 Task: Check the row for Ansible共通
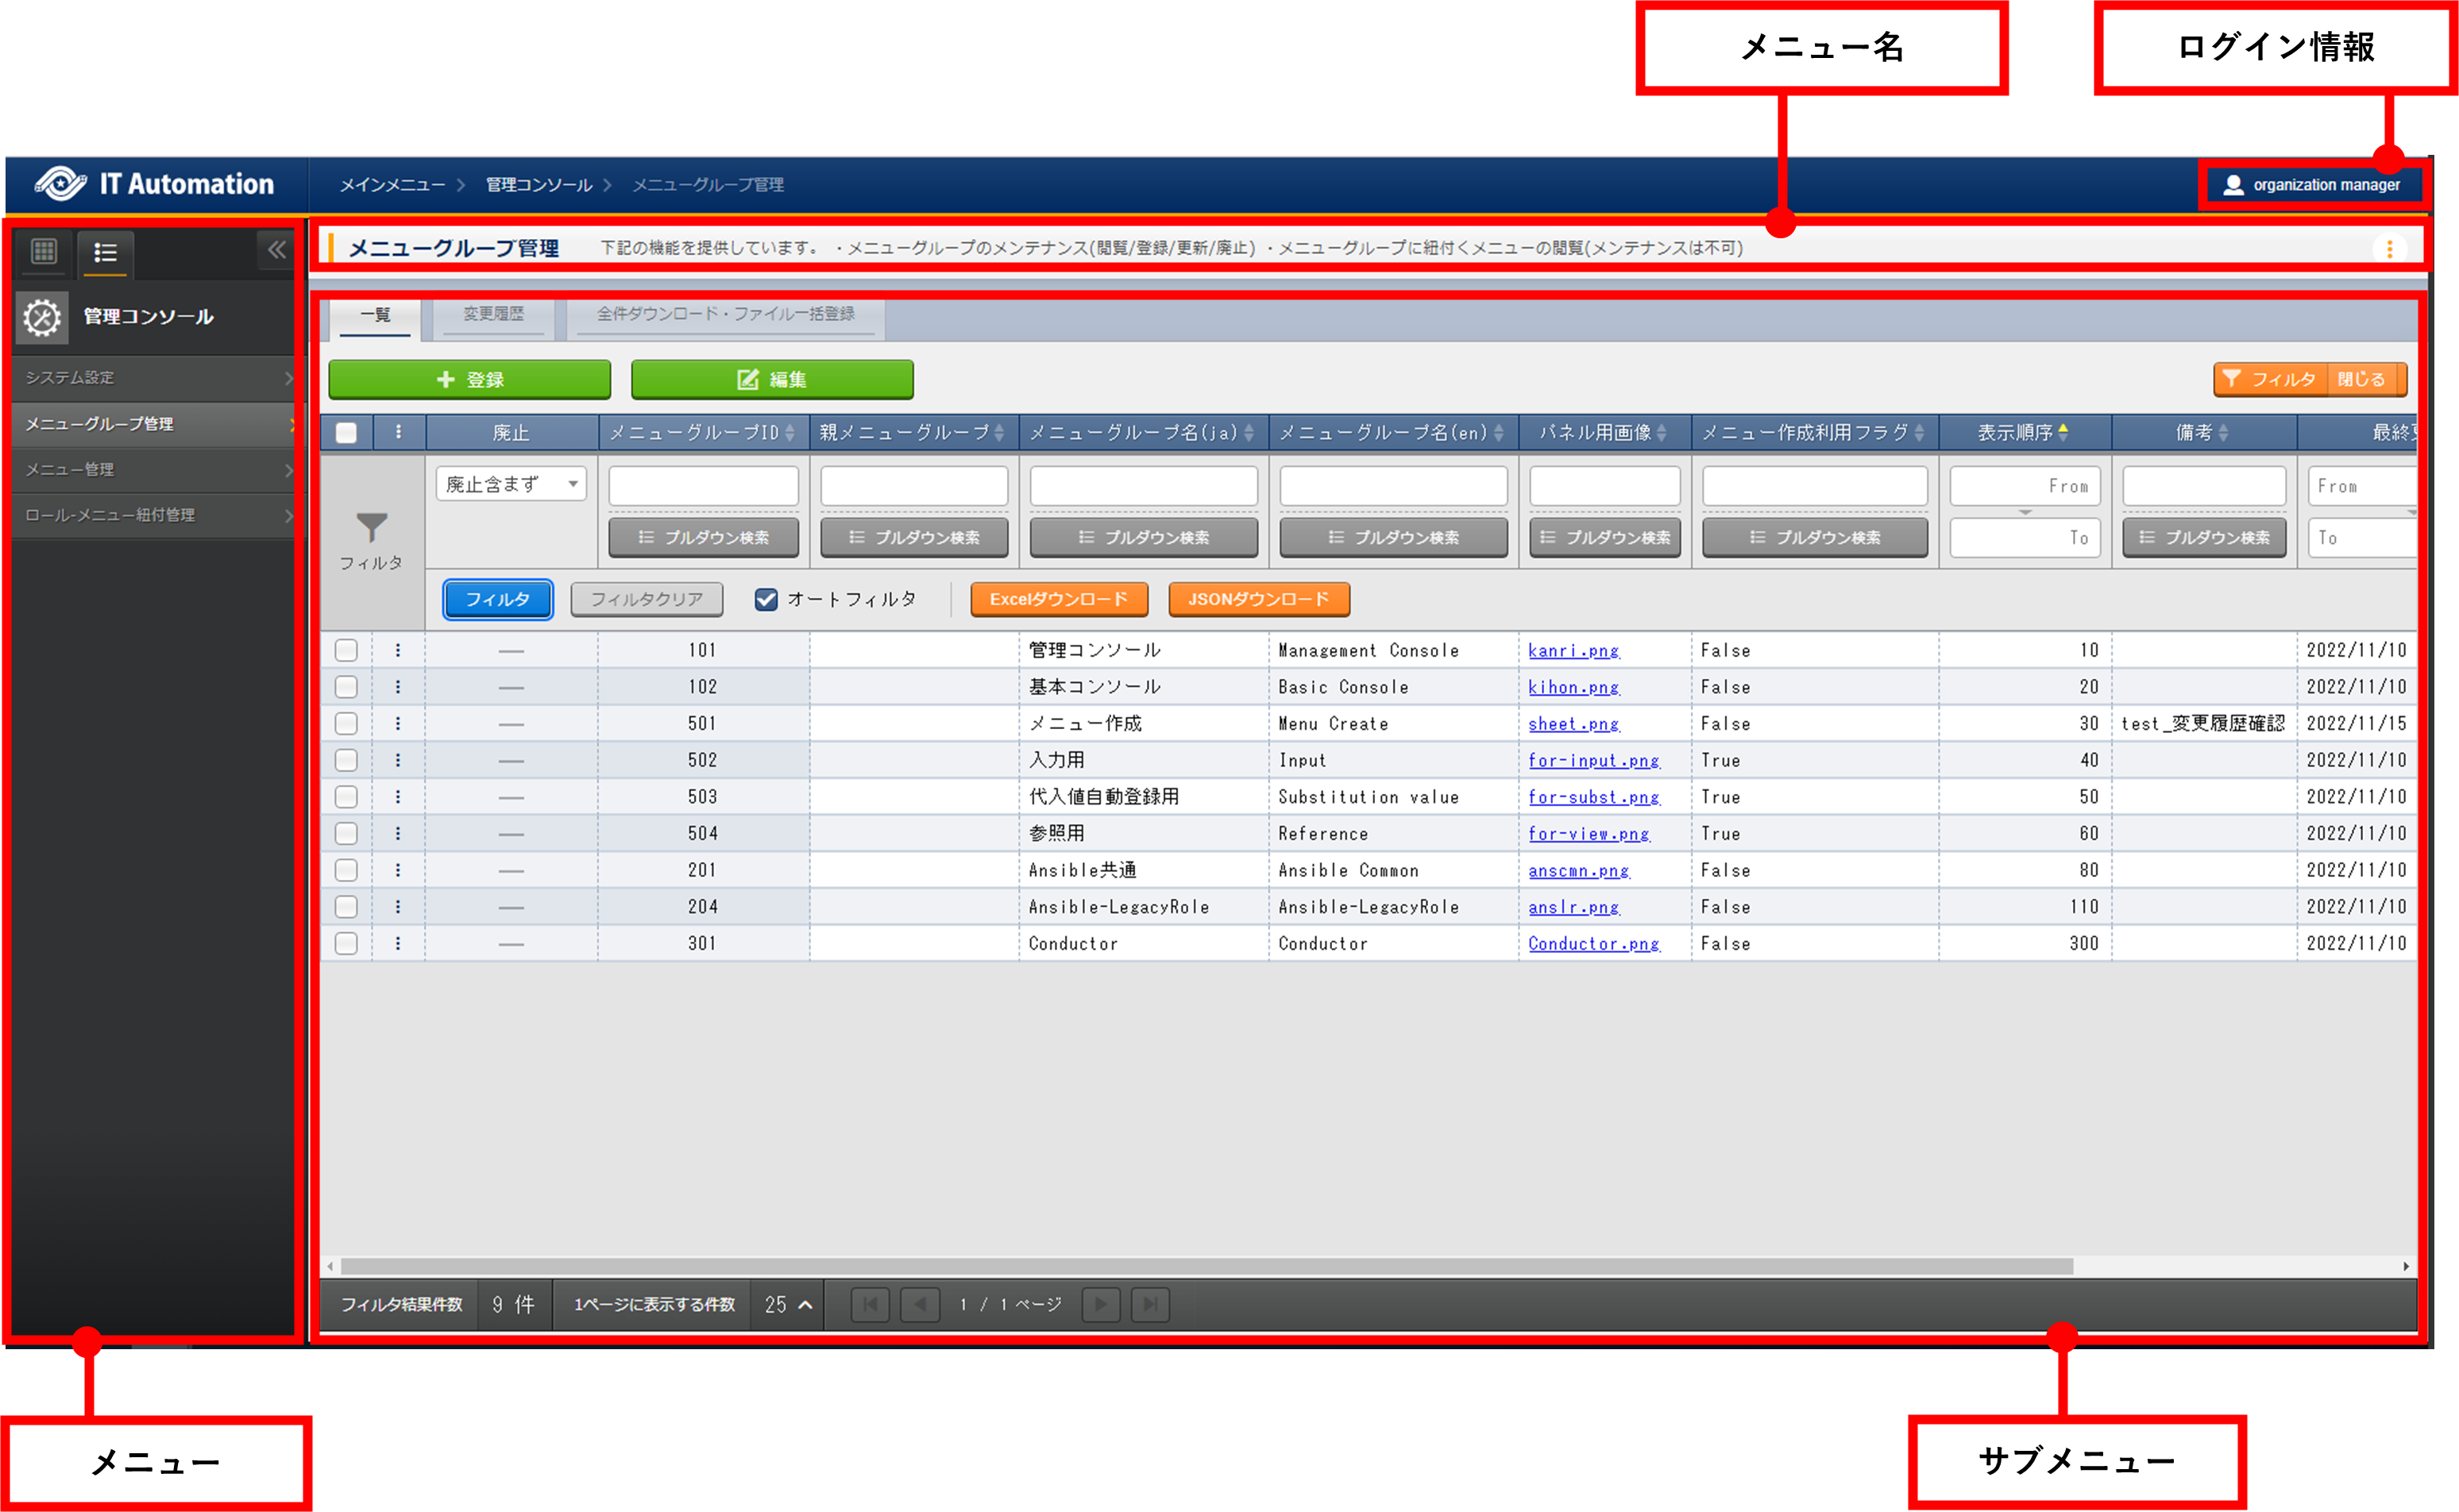coord(346,870)
